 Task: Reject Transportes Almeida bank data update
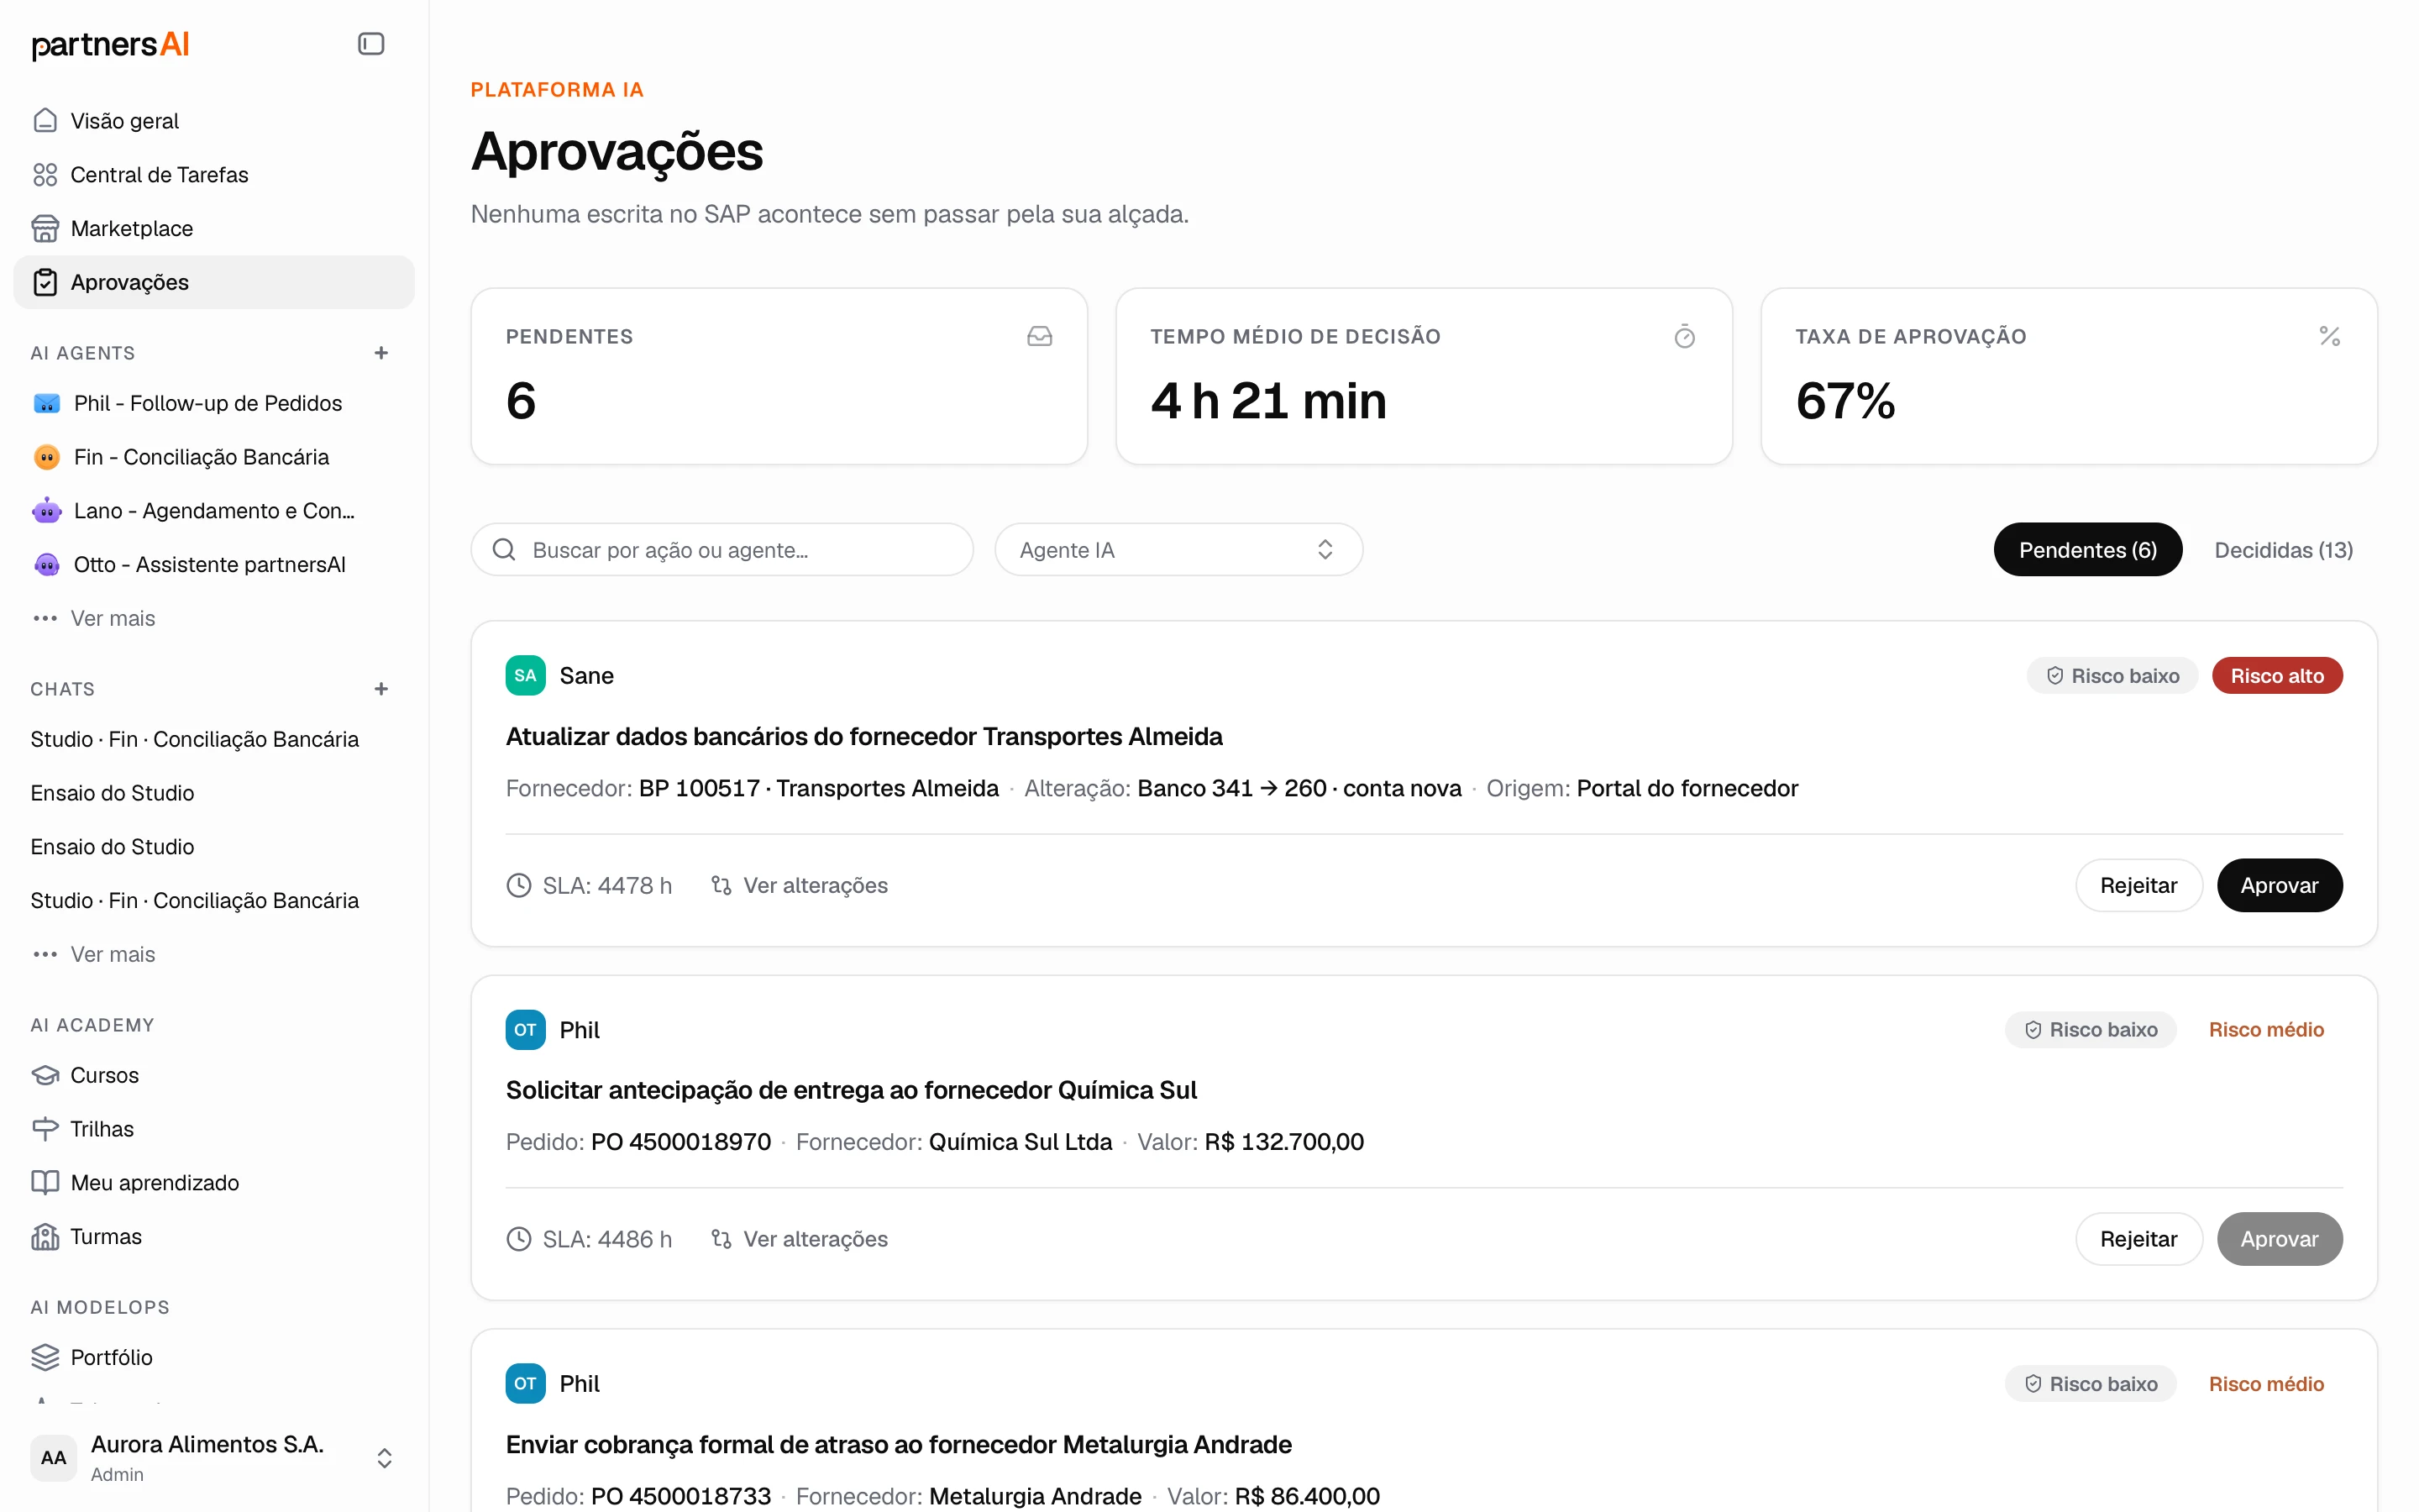click(x=2138, y=885)
